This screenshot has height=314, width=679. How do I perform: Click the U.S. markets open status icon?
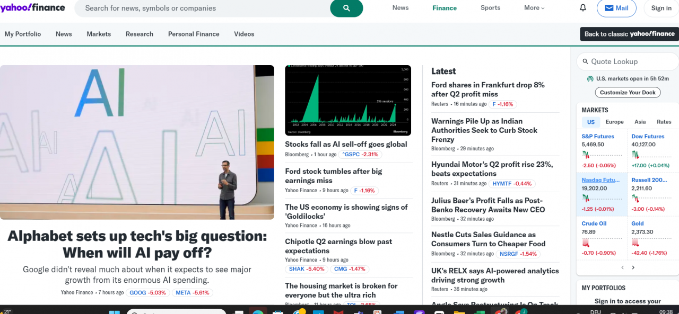[x=590, y=78]
